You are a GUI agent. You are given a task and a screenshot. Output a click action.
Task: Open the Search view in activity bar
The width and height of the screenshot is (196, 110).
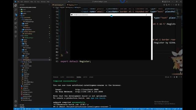16,10
